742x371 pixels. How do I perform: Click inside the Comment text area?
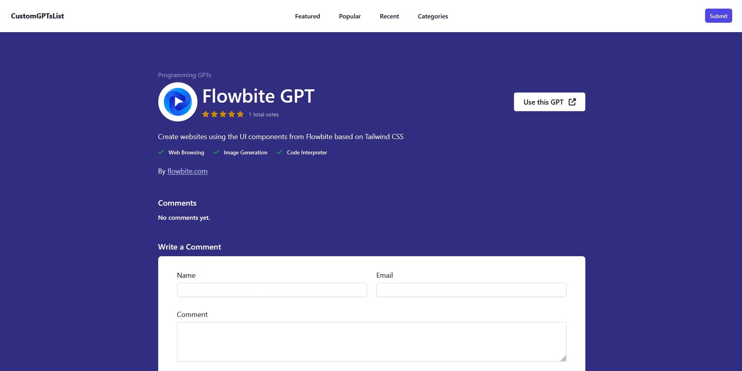pos(371,342)
